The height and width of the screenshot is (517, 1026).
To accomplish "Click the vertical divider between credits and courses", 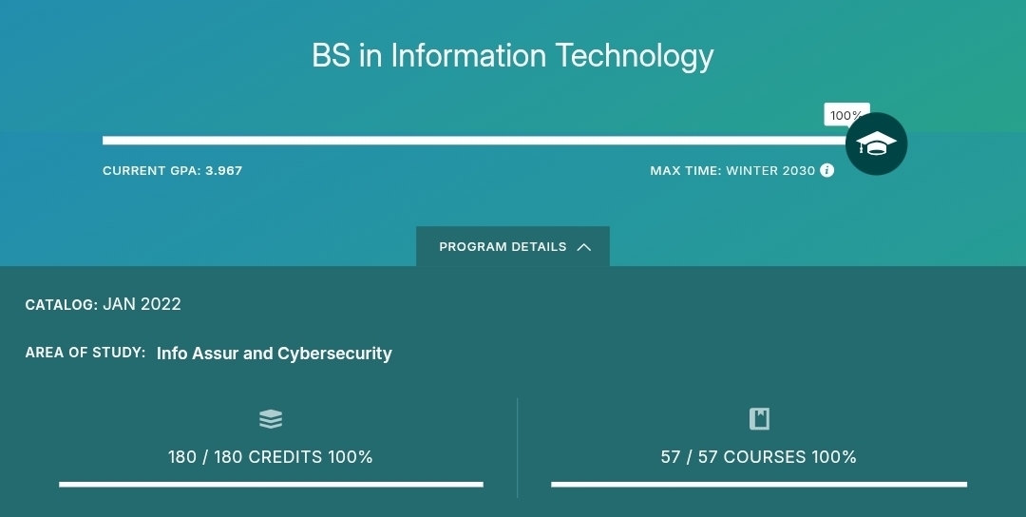I will pos(518,447).
